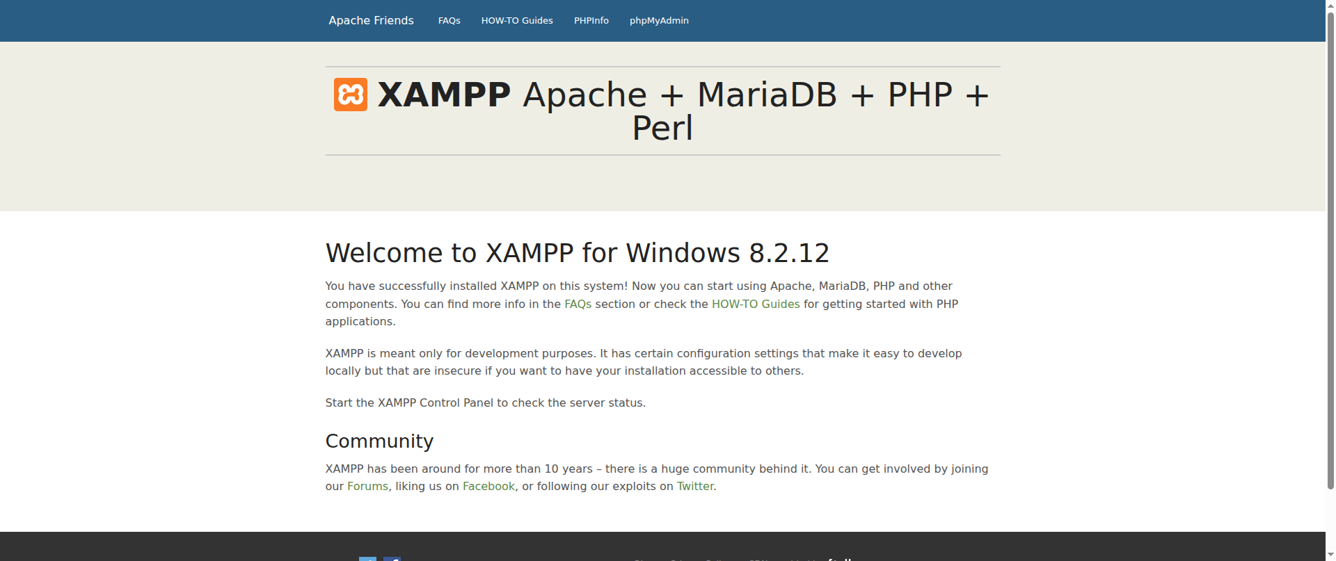This screenshot has width=1336, height=561.
Task: Follow the HOW-TO Guides link in the paragraph
Action: [756, 304]
